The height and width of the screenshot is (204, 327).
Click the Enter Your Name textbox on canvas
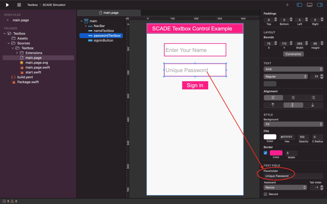[195, 50]
